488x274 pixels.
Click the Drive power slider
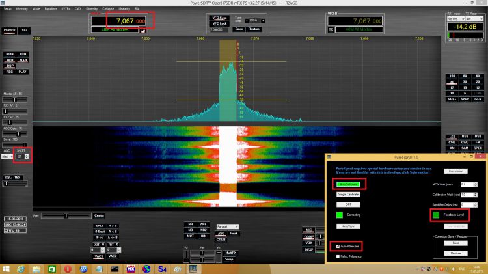pyautogui.click(x=14, y=144)
